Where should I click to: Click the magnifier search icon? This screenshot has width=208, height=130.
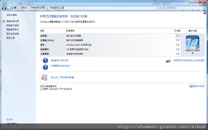[x=204, y=8]
